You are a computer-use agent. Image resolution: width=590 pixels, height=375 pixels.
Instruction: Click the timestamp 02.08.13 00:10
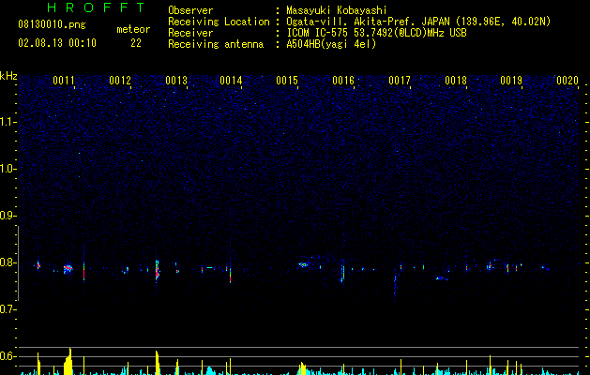[57, 43]
